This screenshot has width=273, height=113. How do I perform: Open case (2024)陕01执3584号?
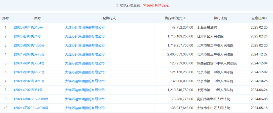coord(29,63)
